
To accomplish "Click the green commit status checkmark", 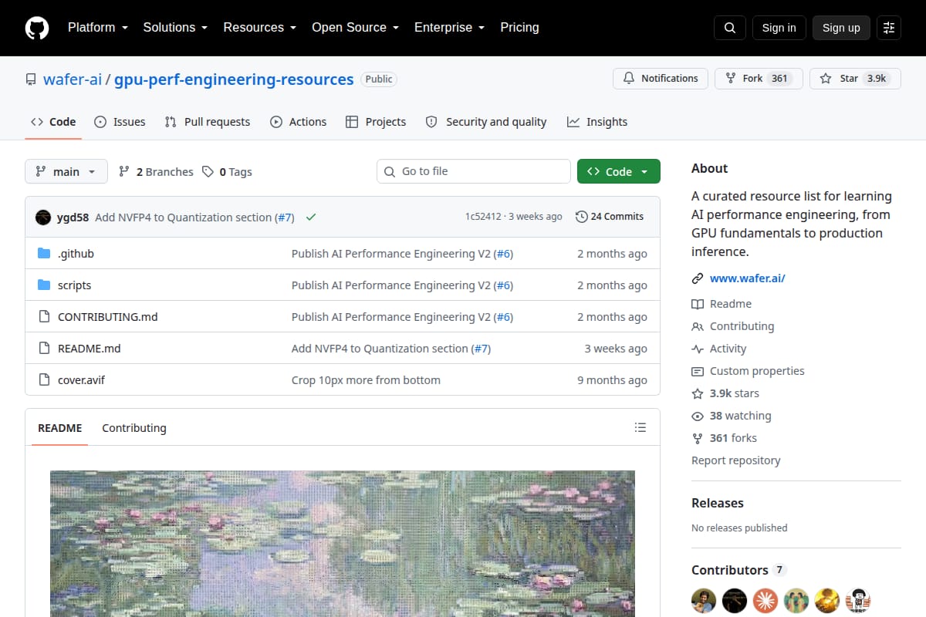I will [311, 217].
